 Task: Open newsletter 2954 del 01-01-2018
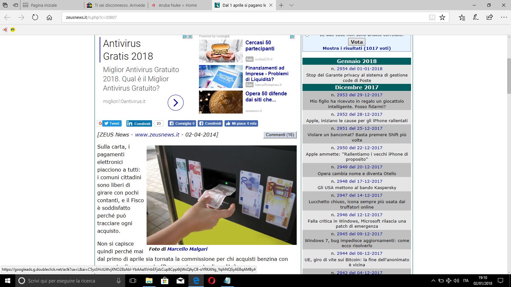(x=359, y=69)
